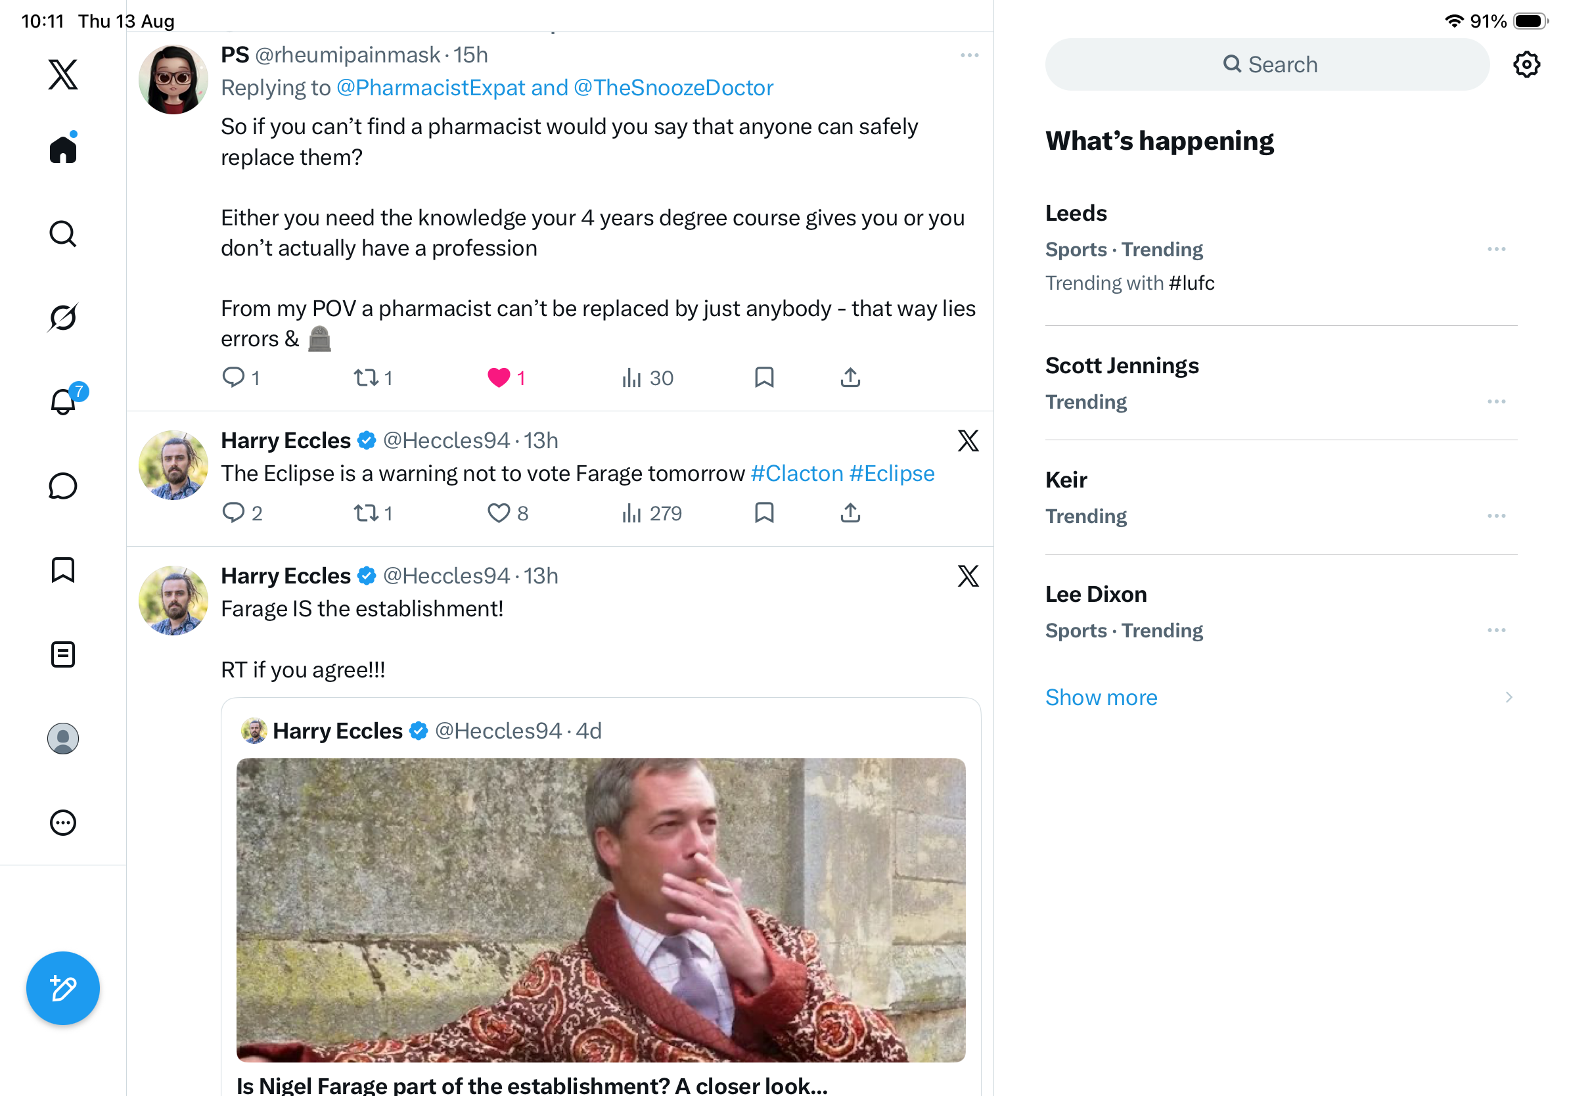Click Show more trends link
Viewport: 1569px width, 1096px height.
tap(1101, 697)
